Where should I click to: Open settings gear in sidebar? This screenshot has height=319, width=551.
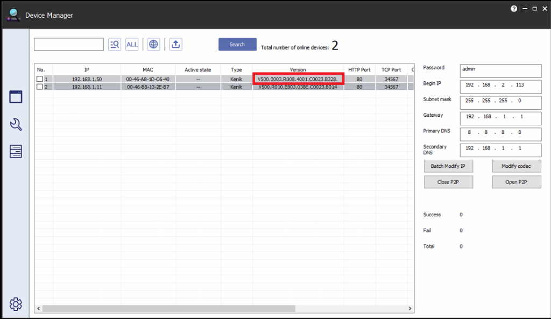coord(16,304)
